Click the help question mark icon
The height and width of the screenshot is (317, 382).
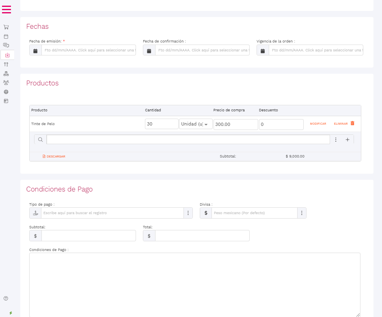click(6, 298)
